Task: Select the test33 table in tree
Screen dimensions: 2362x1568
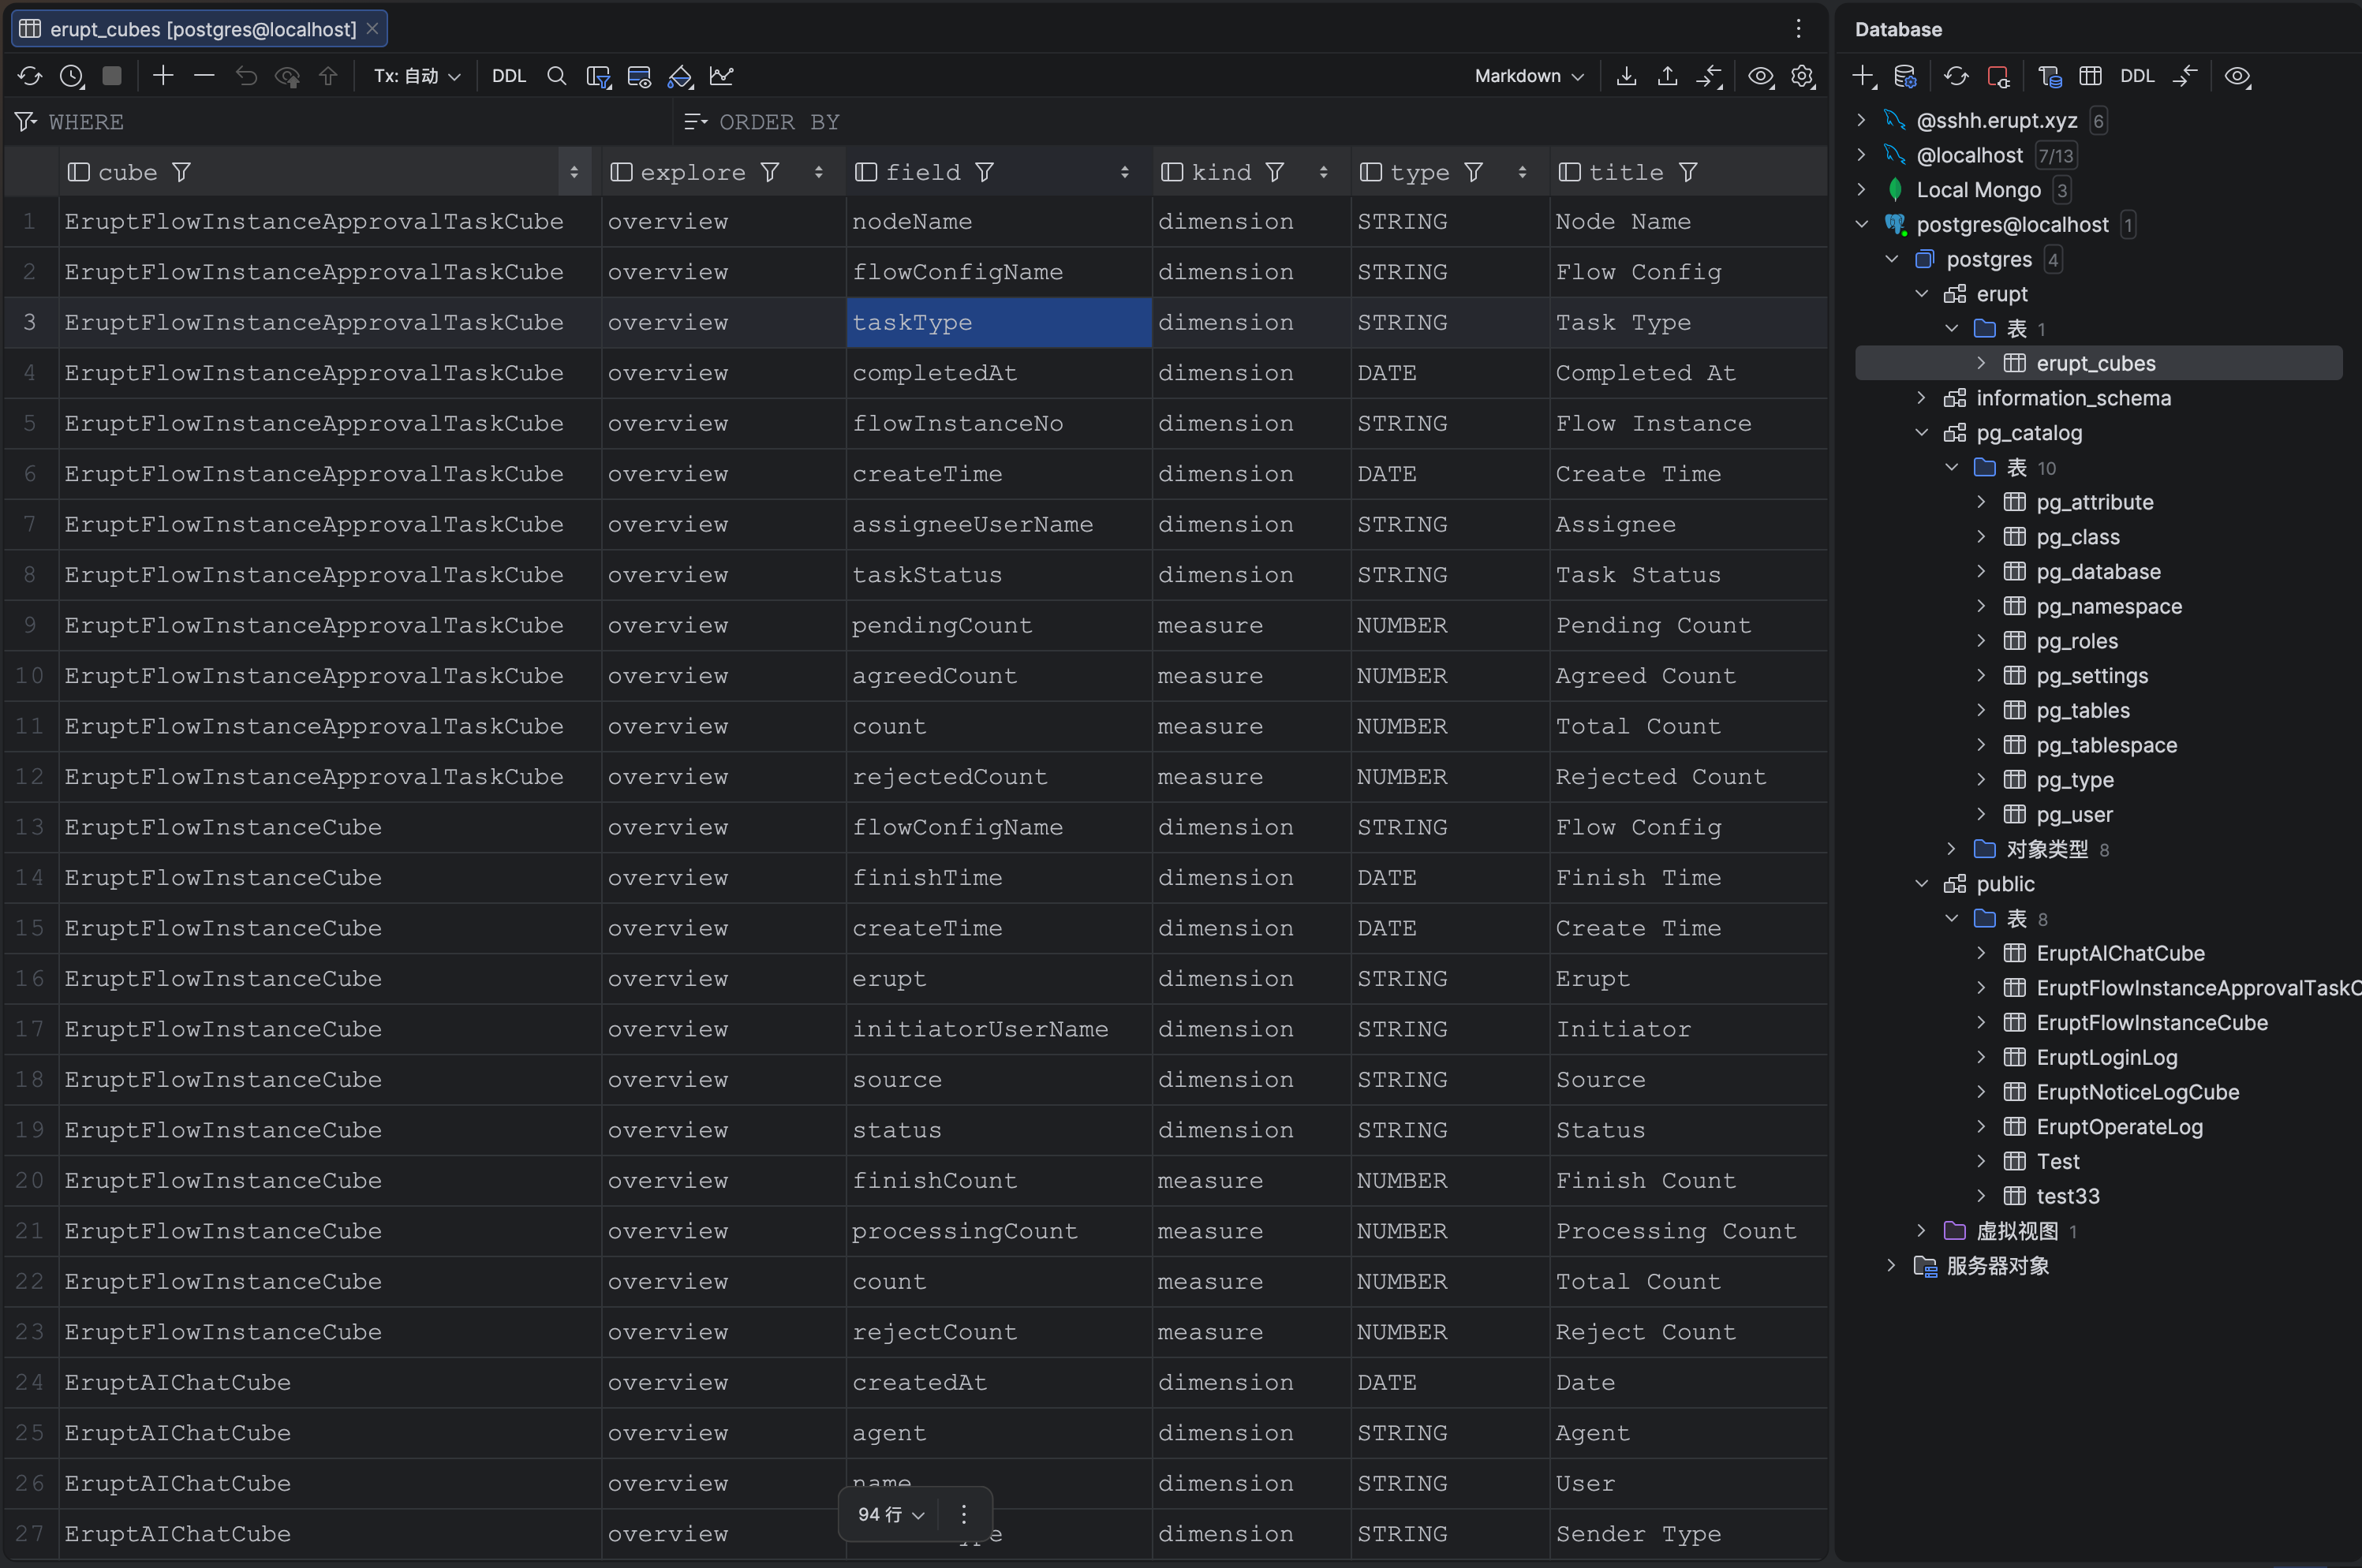Action: [x=2068, y=1196]
